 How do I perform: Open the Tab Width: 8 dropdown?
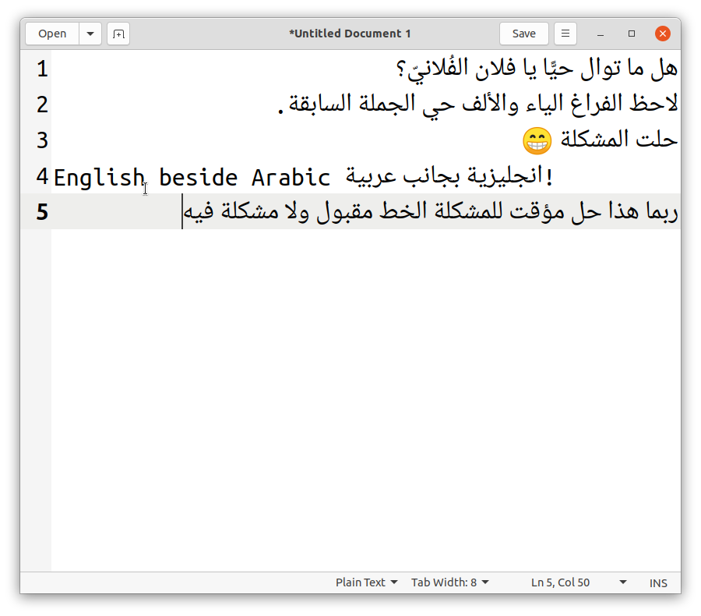point(450,582)
